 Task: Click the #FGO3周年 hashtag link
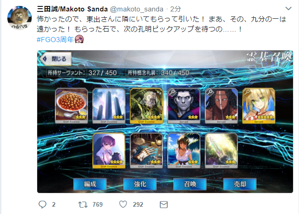(x=55, y=39)
